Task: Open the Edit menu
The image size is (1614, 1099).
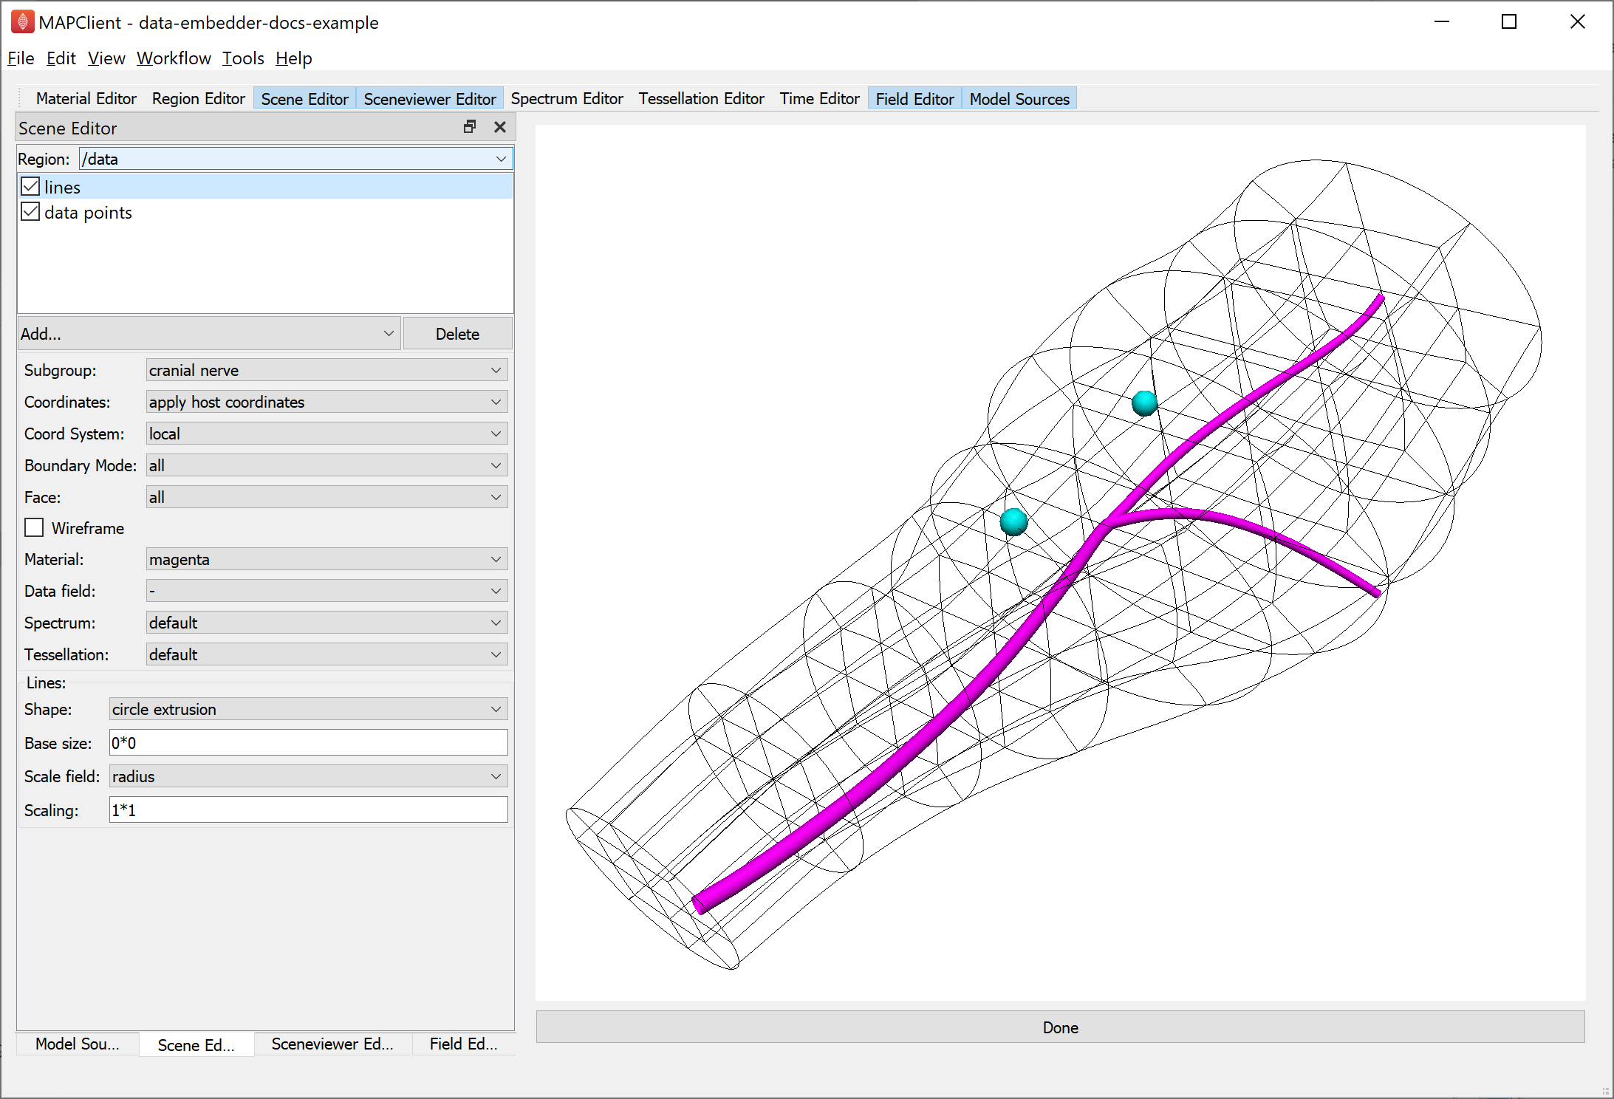Action: click(61, 58)
